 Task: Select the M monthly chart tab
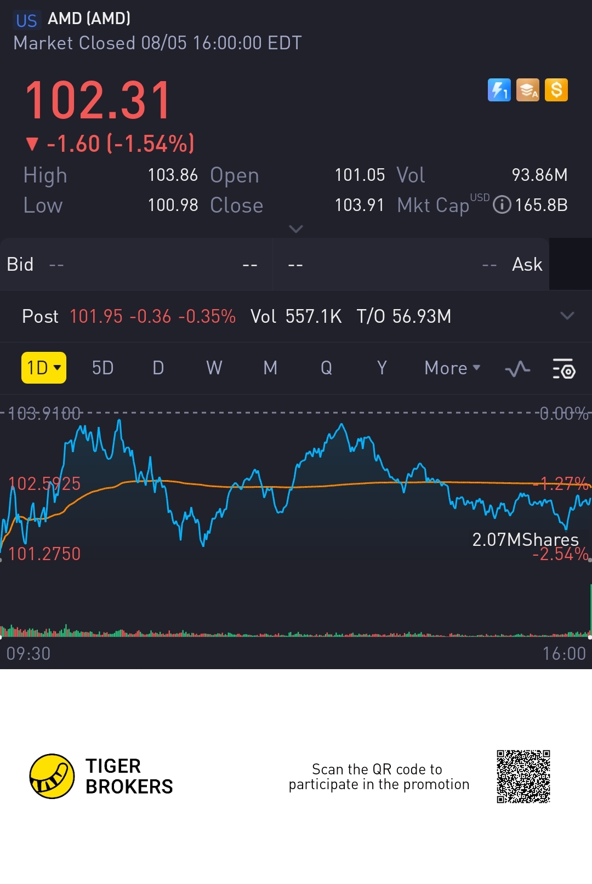click(x=270, y=368)
